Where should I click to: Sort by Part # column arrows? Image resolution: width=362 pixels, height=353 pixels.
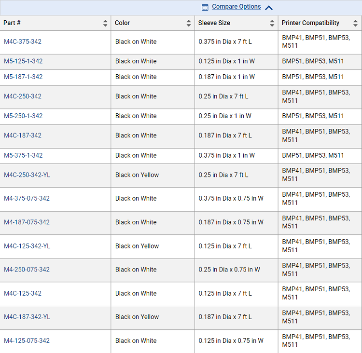(x=105, y=23)
